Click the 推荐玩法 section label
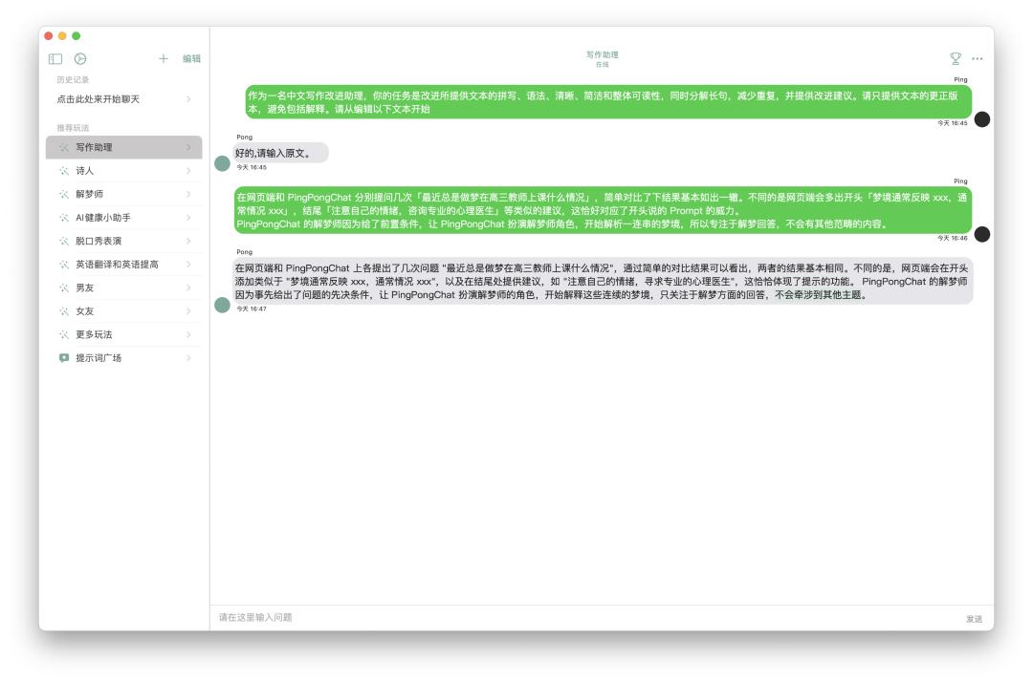Viewport: 1033px width, 682px height. [73, 128]
